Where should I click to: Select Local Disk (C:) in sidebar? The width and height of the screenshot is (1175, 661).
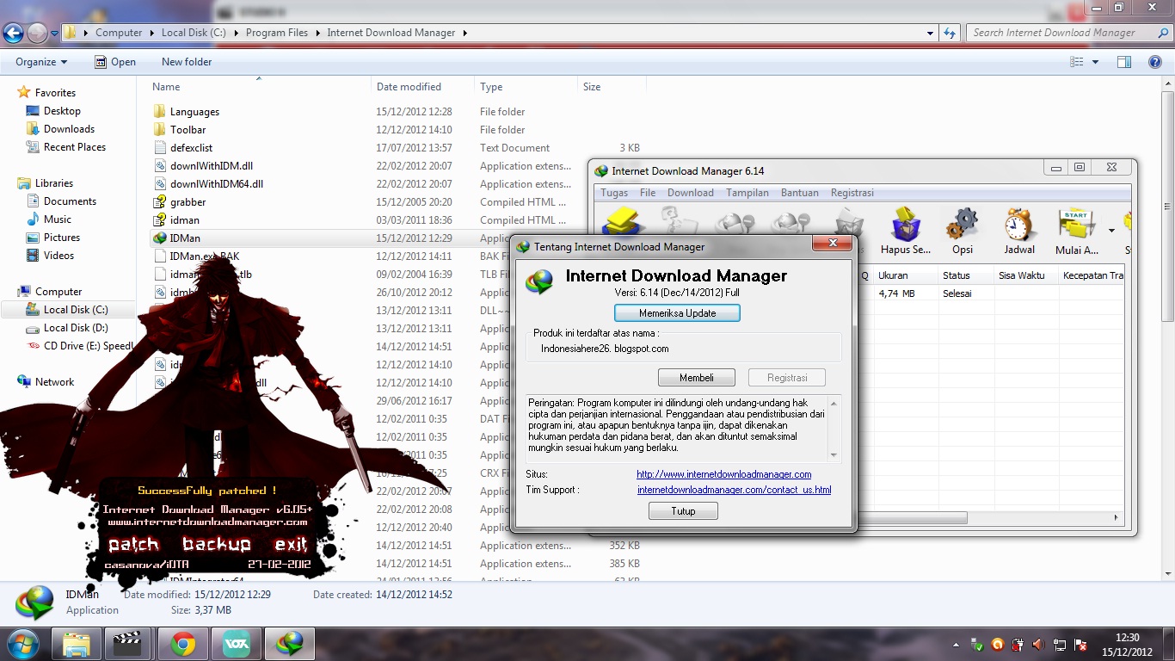pos(76,310)
